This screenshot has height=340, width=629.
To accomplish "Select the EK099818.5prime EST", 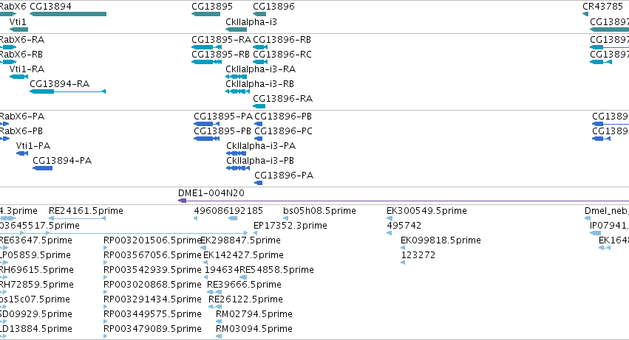I will (403, 248).
